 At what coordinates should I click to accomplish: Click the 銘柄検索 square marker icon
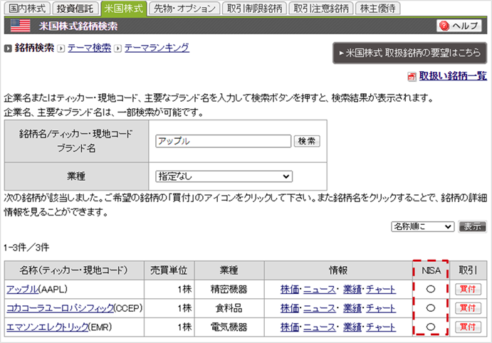[x=8, y=48]
